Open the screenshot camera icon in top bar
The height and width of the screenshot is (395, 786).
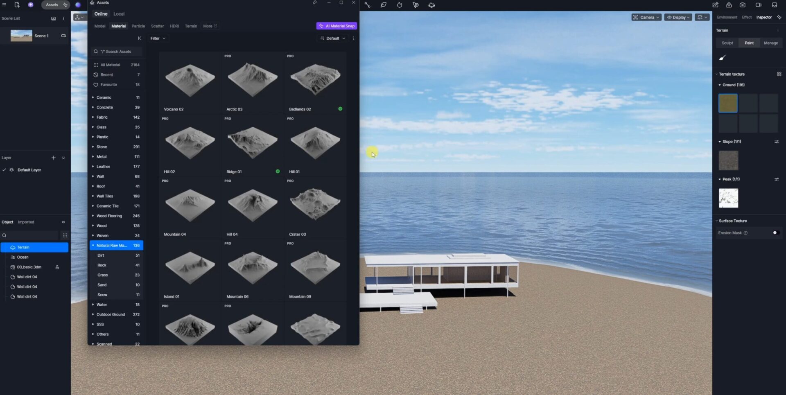click(x=742, y=5)
